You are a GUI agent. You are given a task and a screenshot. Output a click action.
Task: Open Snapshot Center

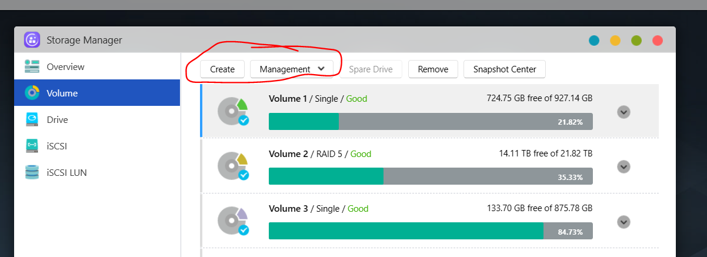click(505, 69)
